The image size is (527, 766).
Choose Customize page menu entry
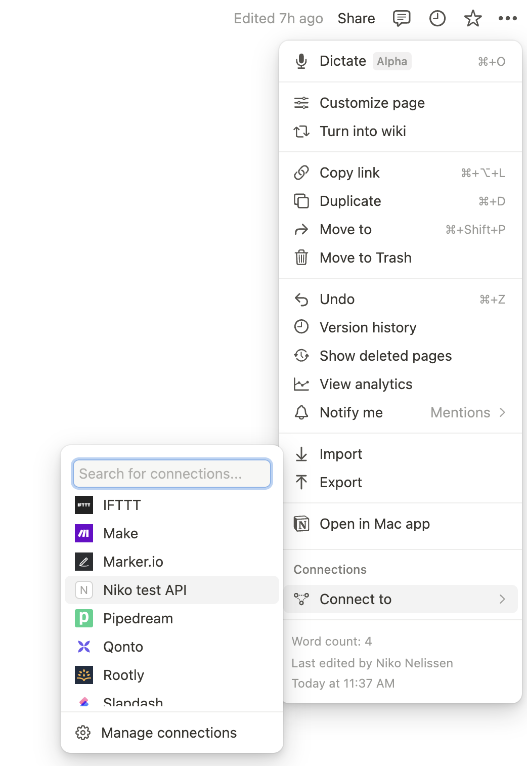(x=401, y=103)
